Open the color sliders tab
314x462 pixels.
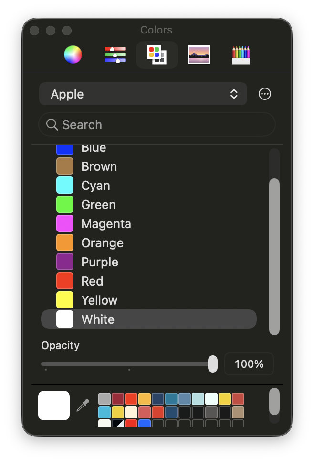[x=115, y=55]
